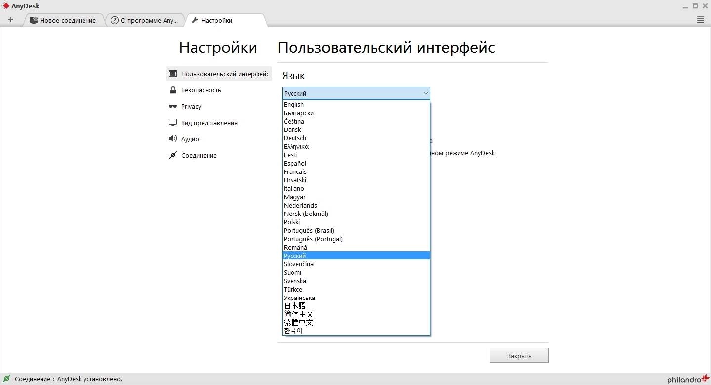The height and width of the screenshot is (385, 711).
Task: Click the Закрыть button
Action: click(519, 356)
